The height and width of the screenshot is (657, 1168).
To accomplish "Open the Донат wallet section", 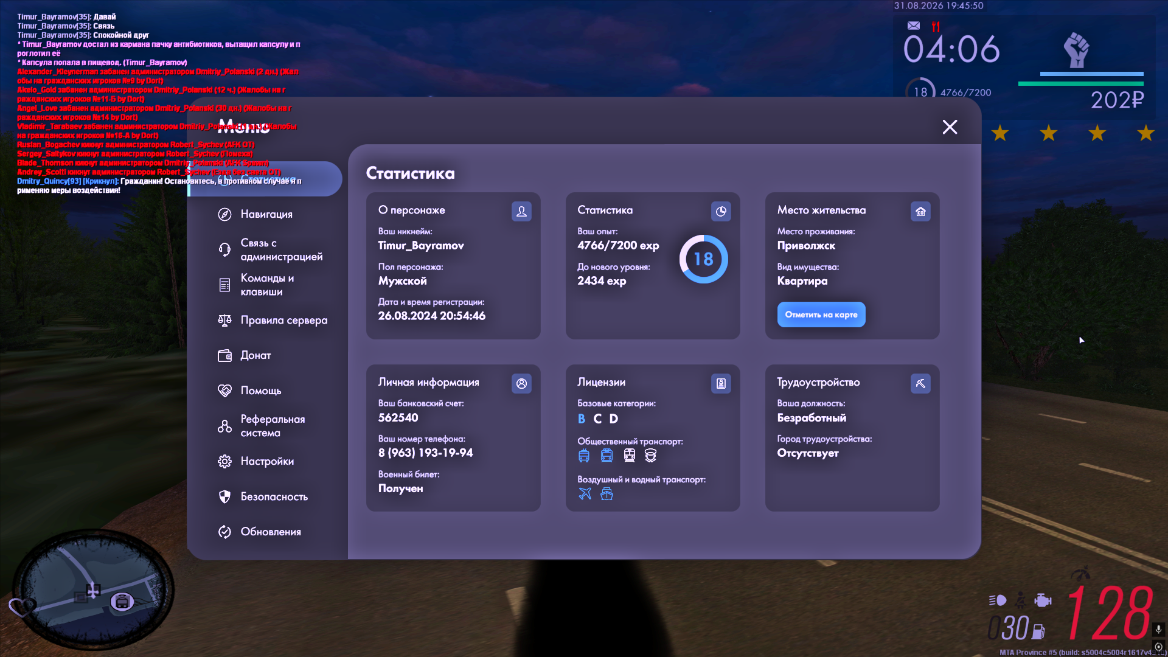I will click(245, 355).
